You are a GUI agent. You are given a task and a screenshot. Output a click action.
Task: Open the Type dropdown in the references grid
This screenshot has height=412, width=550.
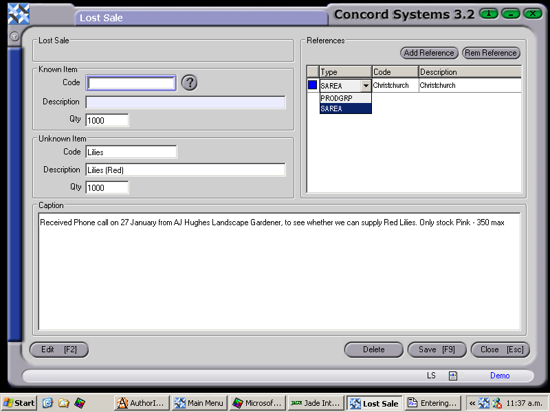365,84
